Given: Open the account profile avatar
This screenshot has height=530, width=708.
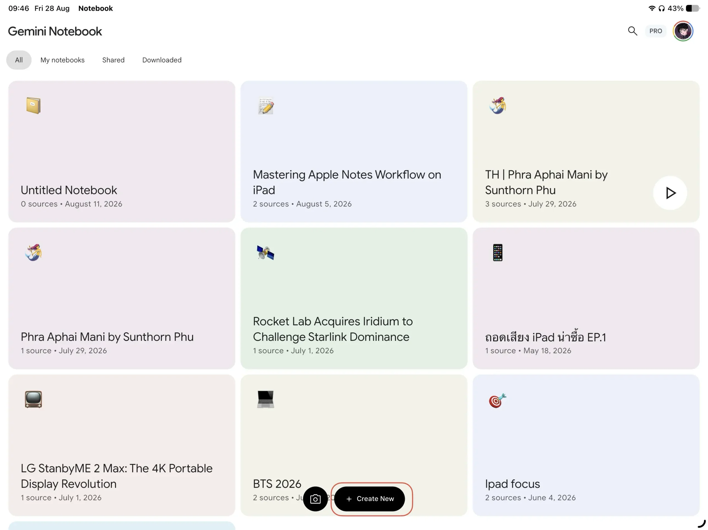Looking at the screenshot, I should pos(683,31).
